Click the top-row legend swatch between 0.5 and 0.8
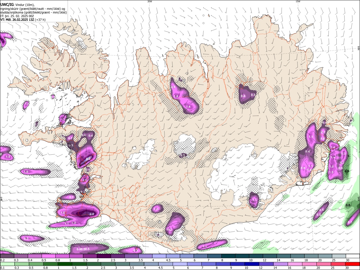Viewport: 360px width, 270px height. (48, 256)
